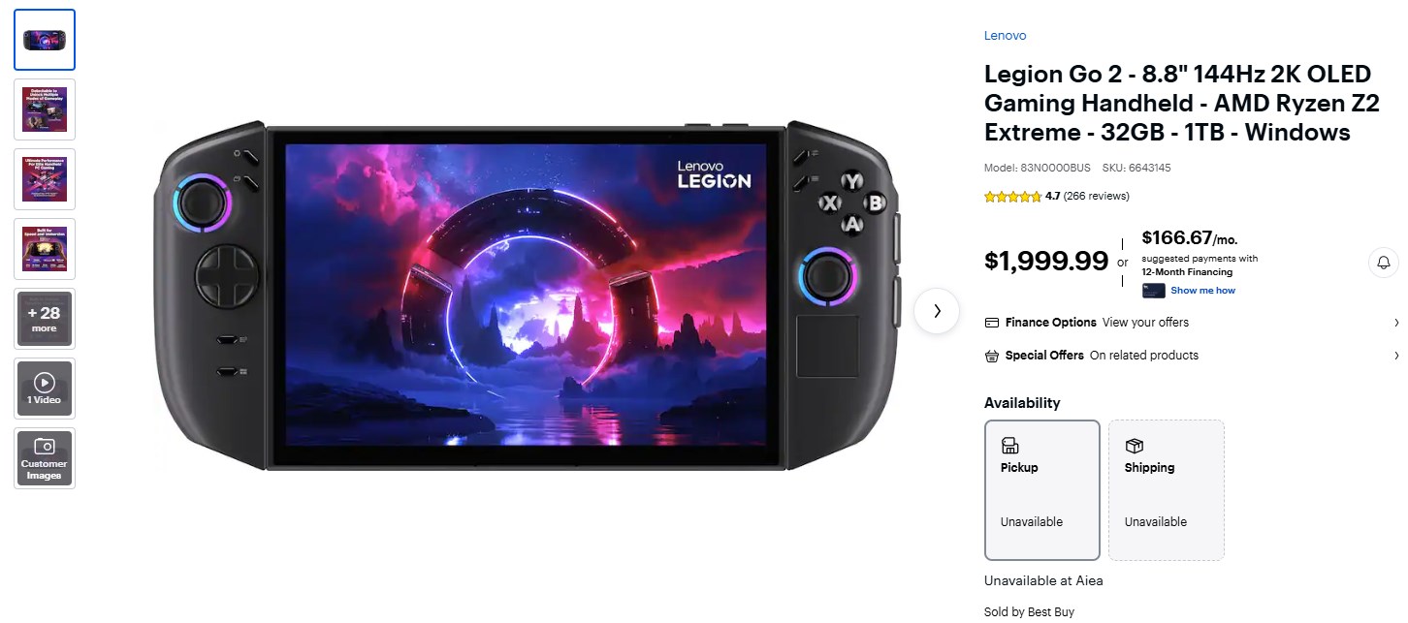
Task: Open Customer Images camera thumbnail
Action: pyautogui.click(x=45, y=458)
